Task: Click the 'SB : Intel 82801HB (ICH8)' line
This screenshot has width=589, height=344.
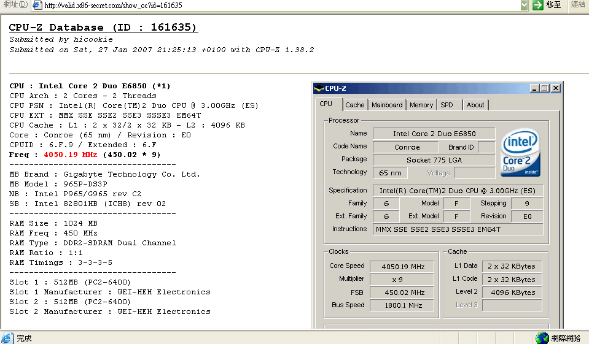Action: (88, 204)
